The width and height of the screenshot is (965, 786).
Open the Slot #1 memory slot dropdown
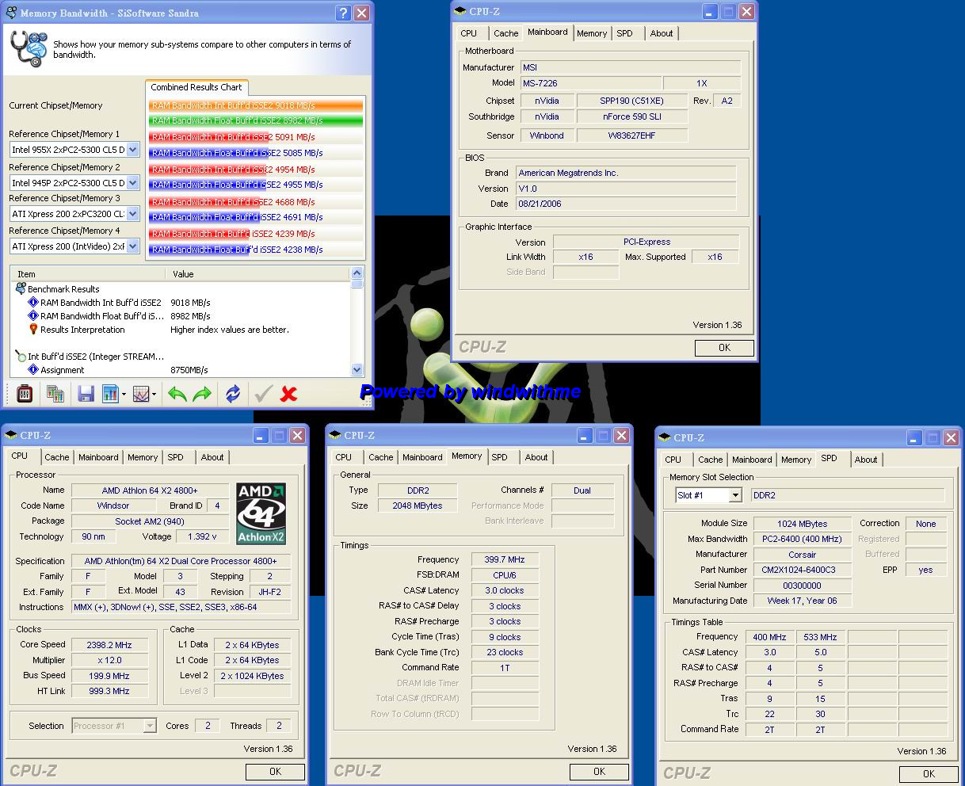pos(735,495)
